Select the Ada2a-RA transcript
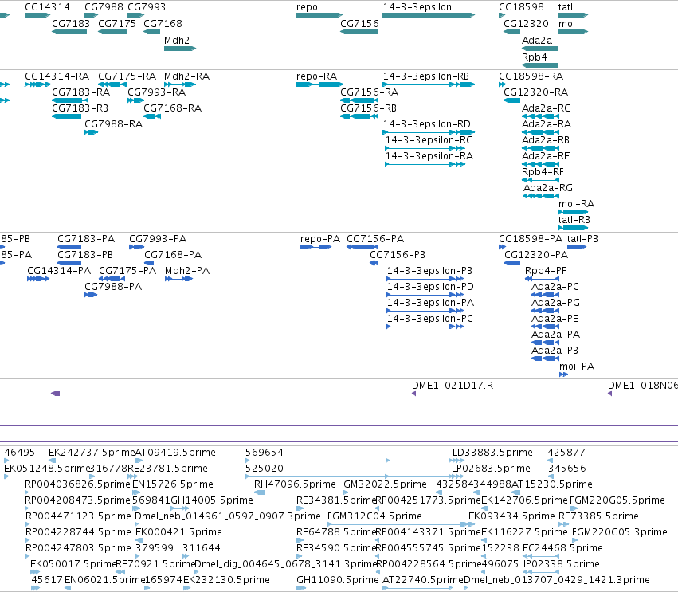678x592 pixels. 540,132
